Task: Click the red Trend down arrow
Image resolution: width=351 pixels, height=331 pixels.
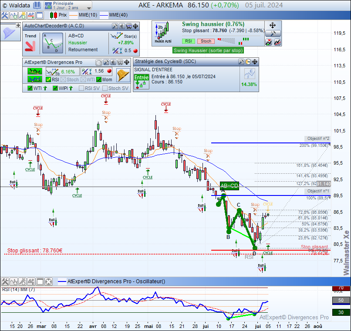Action: pyautogui.click(x=30, y=46)
